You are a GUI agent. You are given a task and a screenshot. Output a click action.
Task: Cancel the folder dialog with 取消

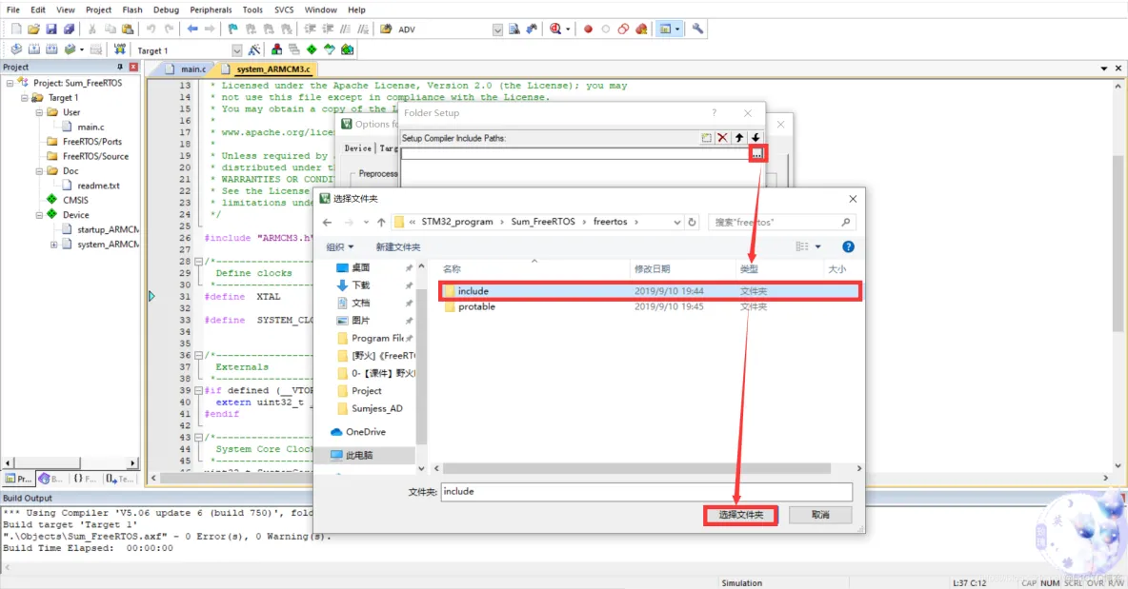pos(820,515)
